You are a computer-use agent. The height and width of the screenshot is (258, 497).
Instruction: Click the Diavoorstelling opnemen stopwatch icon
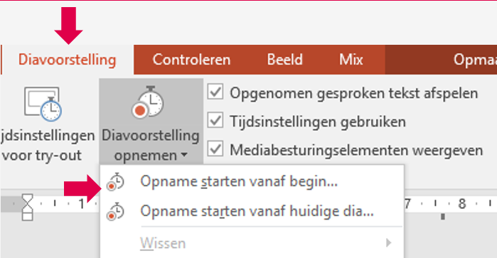click(x=147, y=102)
